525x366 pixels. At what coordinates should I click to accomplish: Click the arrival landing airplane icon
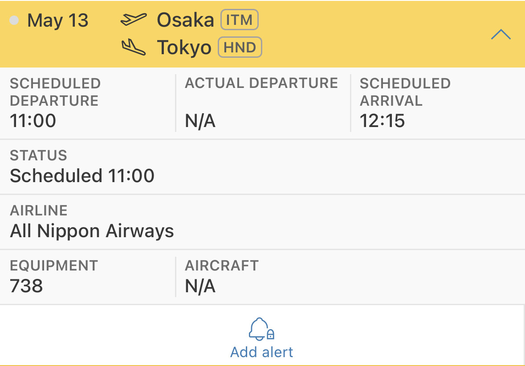[133, 48]
